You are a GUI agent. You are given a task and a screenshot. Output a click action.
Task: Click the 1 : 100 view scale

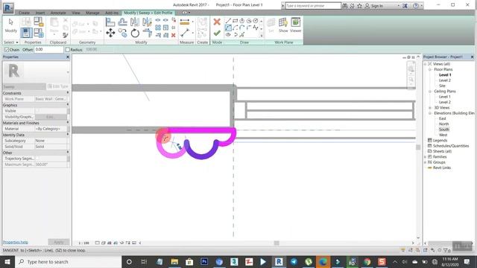(84, 243)
